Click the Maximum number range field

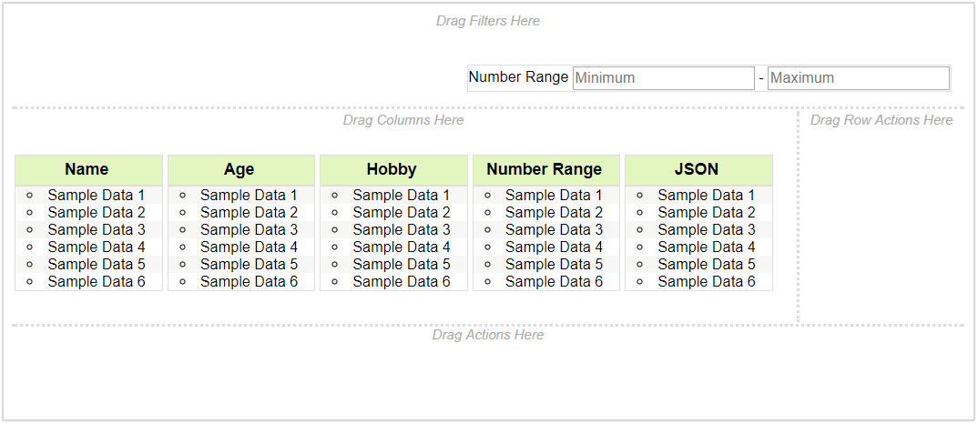tap(858, 78)
